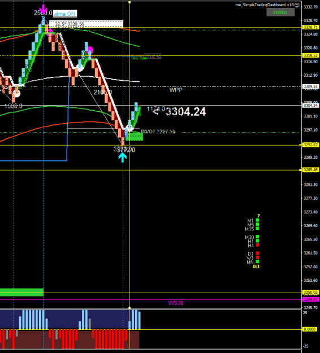Select the top handle of the yellow vertical line
Screen dimensions: 320x353
coord(129,2)
